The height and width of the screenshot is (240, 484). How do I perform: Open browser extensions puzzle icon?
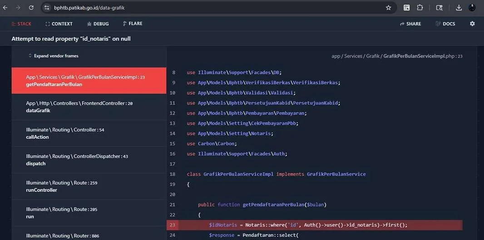pos(420,8)
